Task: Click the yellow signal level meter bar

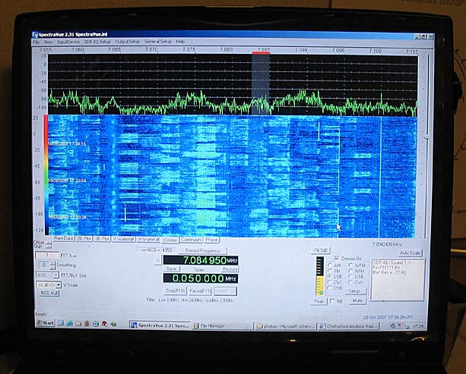Action: [x=320, y=276]
